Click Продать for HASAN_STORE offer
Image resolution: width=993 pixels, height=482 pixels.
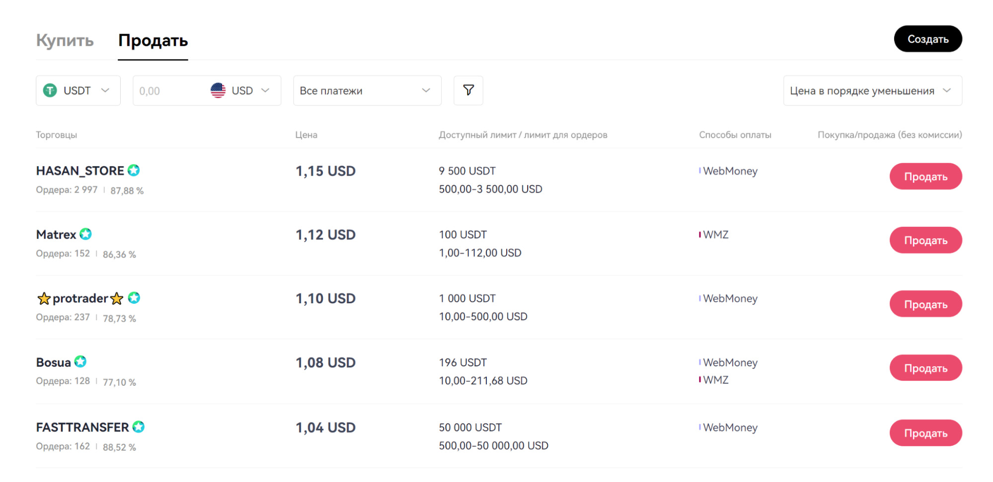925,176
